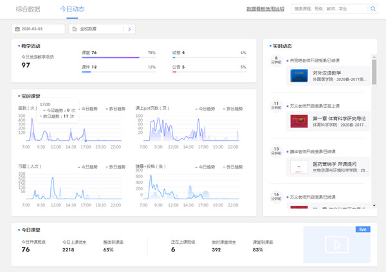386x272 pixels.
Task: Open the 对外汉语教学 course thumbnail
Action: [x=299, y=76]
